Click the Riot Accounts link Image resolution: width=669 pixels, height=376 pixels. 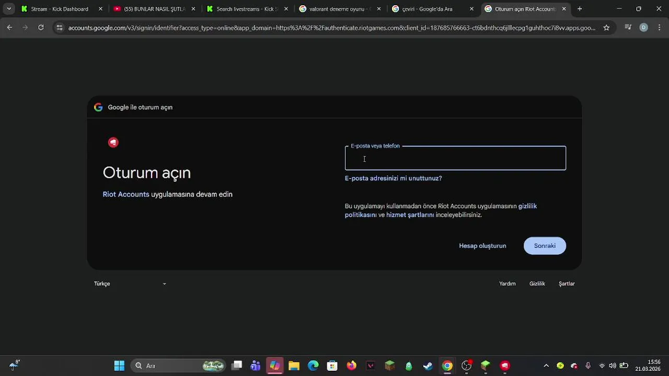[126, 194]
